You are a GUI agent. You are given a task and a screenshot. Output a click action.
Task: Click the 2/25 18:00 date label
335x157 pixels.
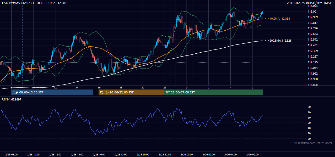coord(121,155)
